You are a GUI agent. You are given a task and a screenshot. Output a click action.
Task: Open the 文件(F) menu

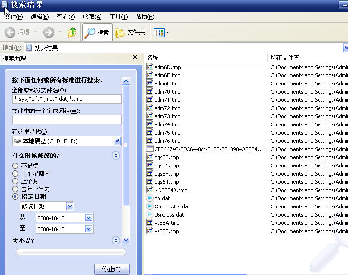pyautogui.click(x=14, y=17)
